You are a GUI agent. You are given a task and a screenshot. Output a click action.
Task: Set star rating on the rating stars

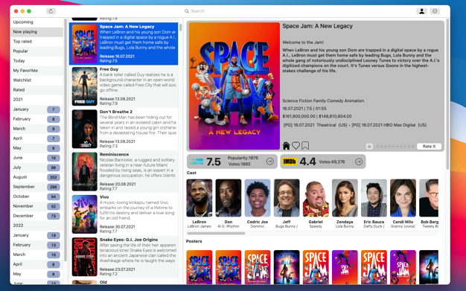[x=395, y=146]
